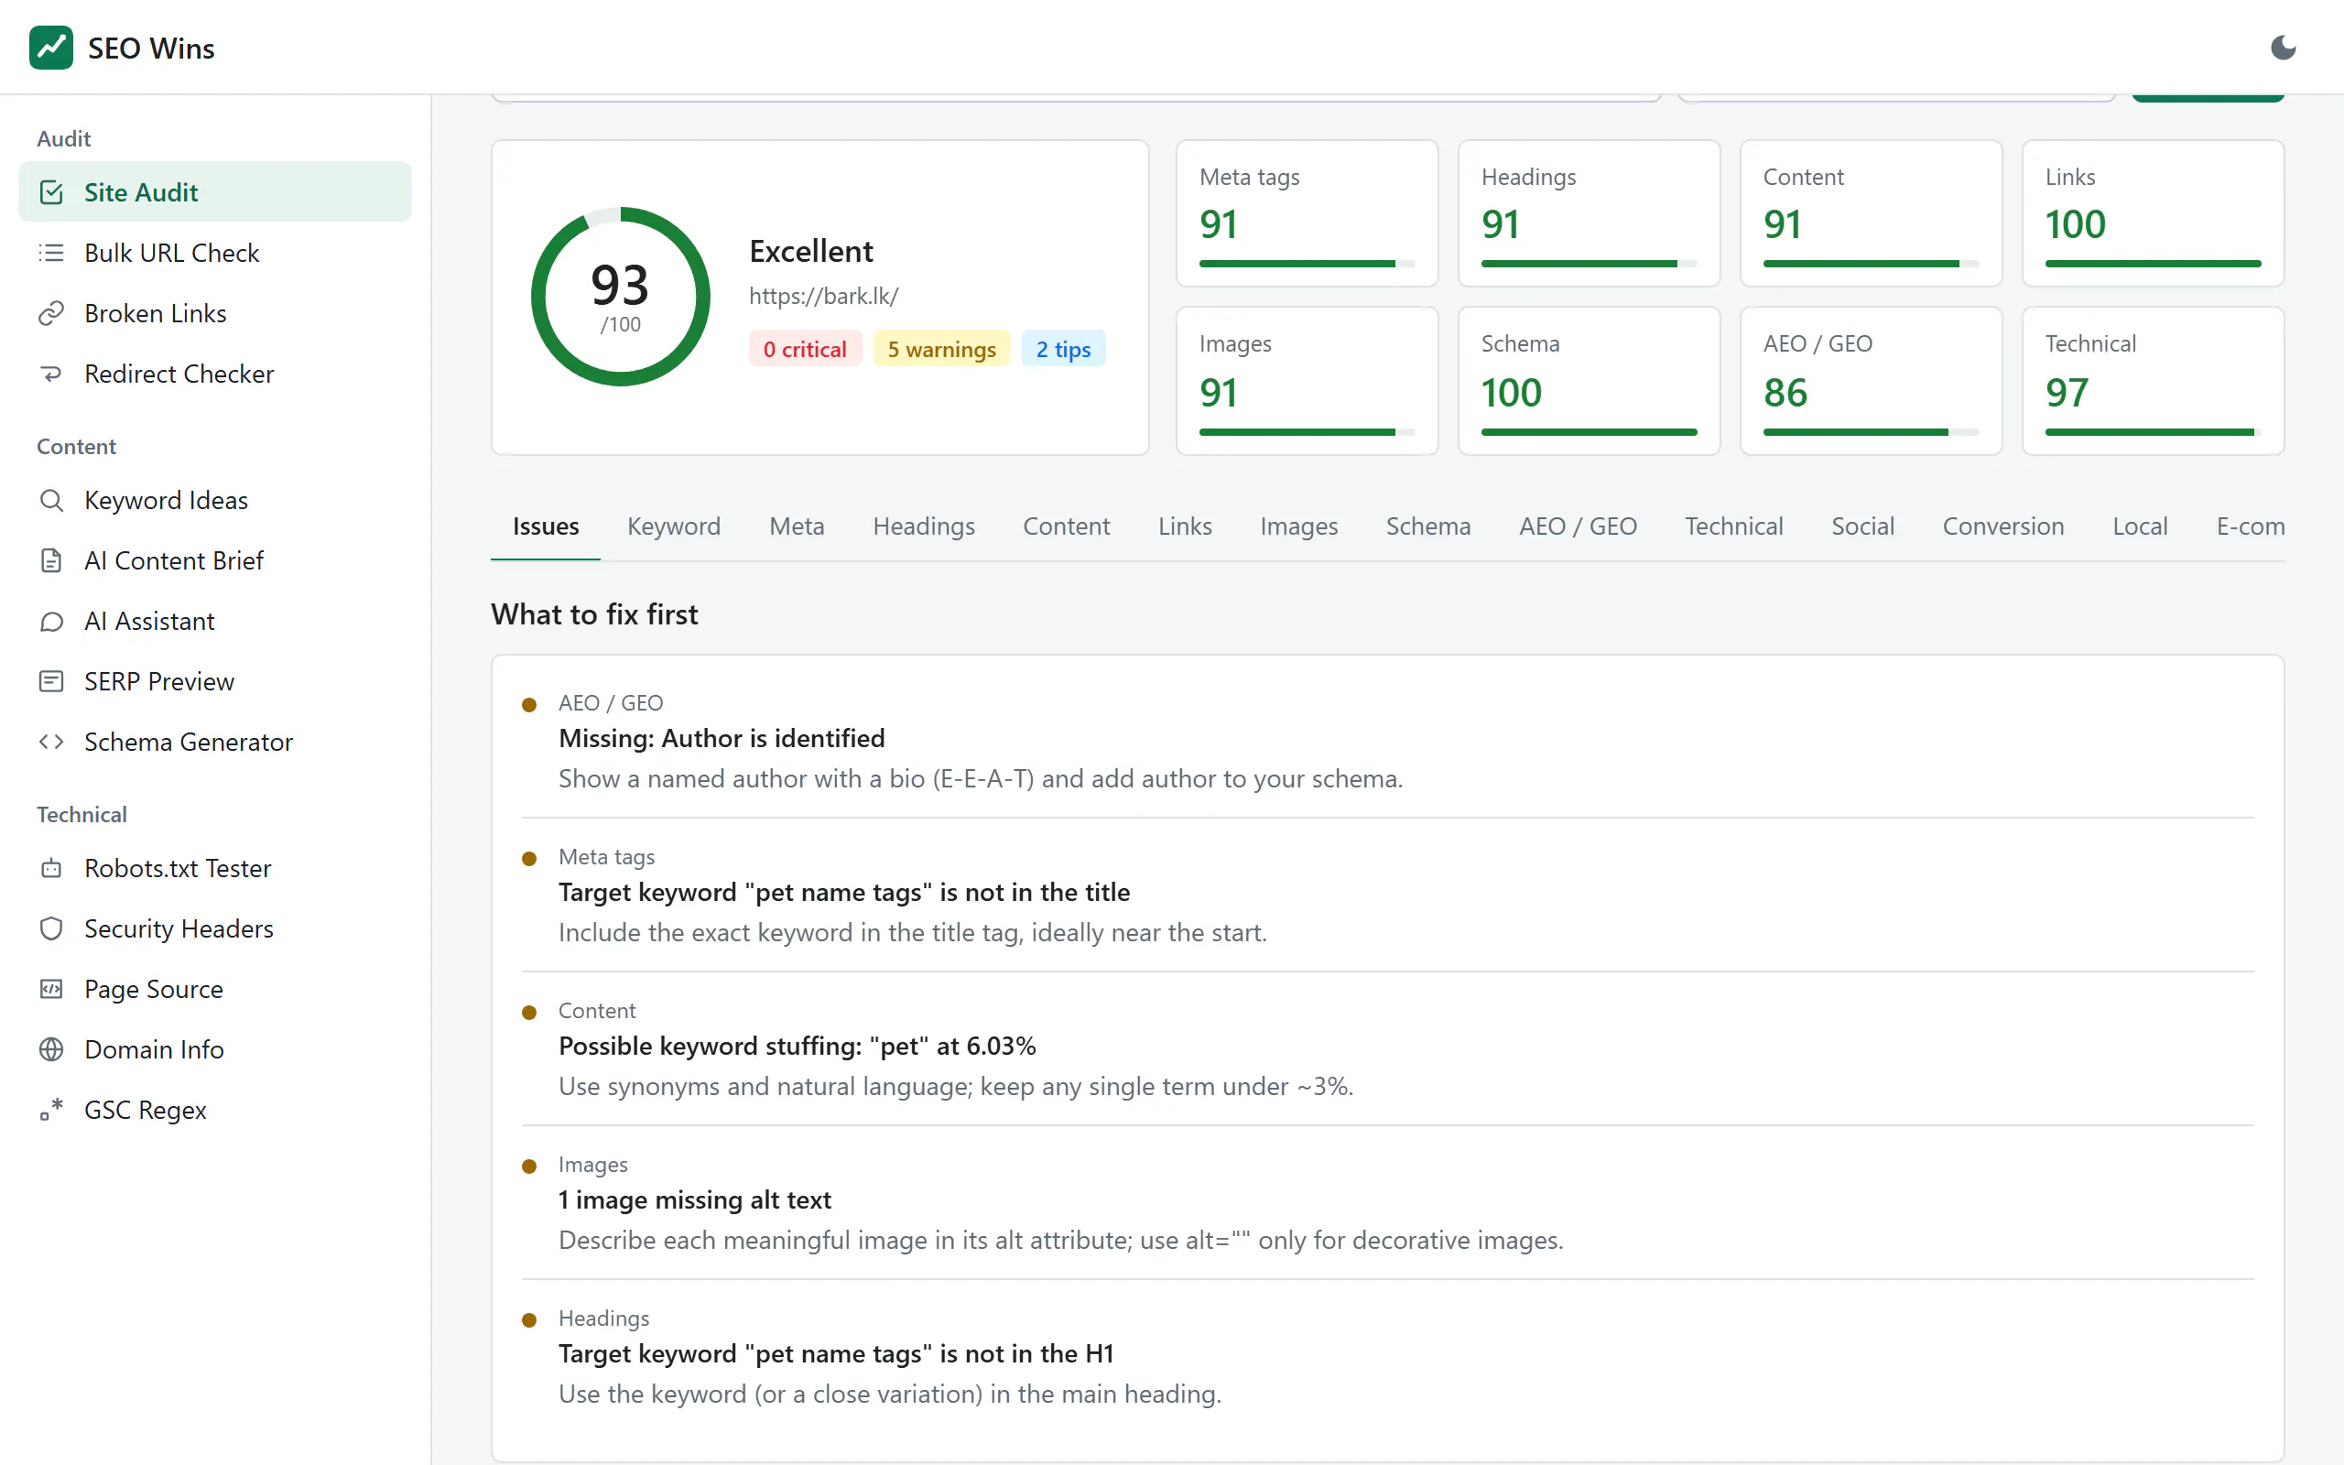Click the 2 tips badge
The width and height of the screenshot is (2344, 1465).
1064,349
